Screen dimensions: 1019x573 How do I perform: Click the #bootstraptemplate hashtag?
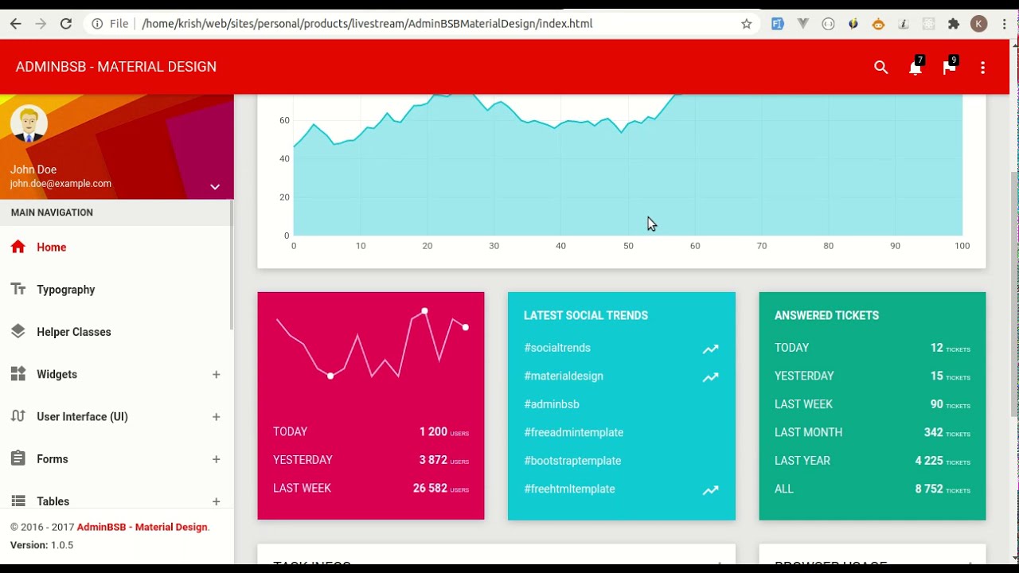coord(572,461)
